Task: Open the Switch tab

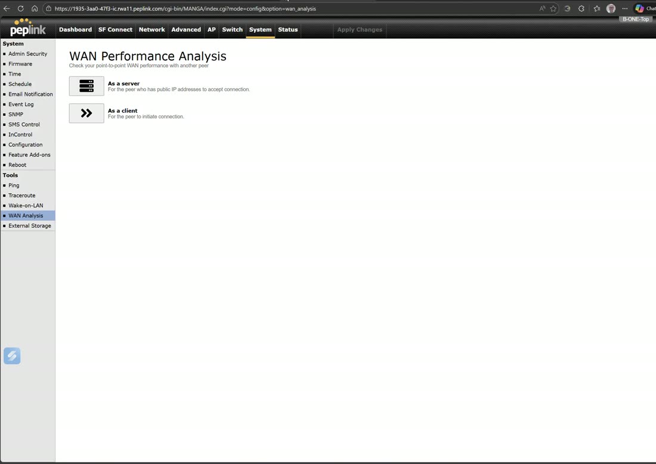Action: point(232,30)
